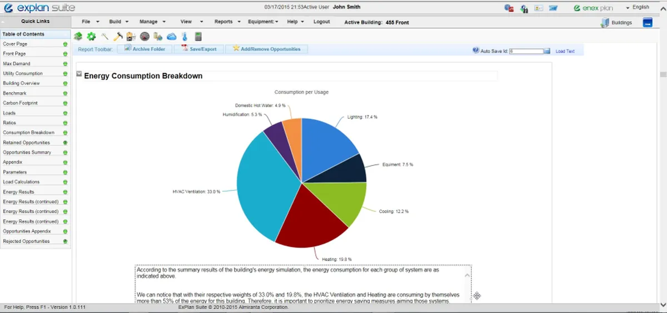Screen dimensions: 667x313
Task: Click the green gear toolbar icon
Action: tap(91, 37)
